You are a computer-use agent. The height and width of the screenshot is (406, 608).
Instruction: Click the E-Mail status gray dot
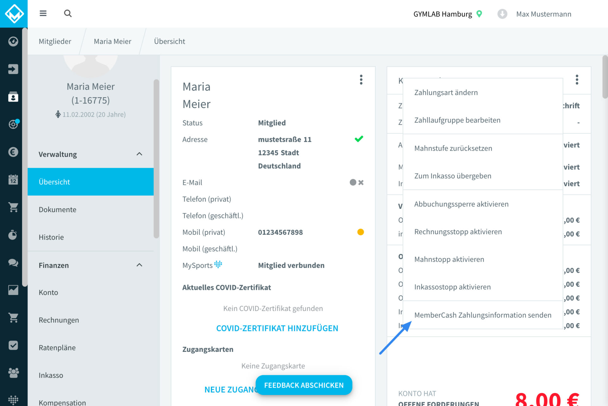[x=353, y=182]
